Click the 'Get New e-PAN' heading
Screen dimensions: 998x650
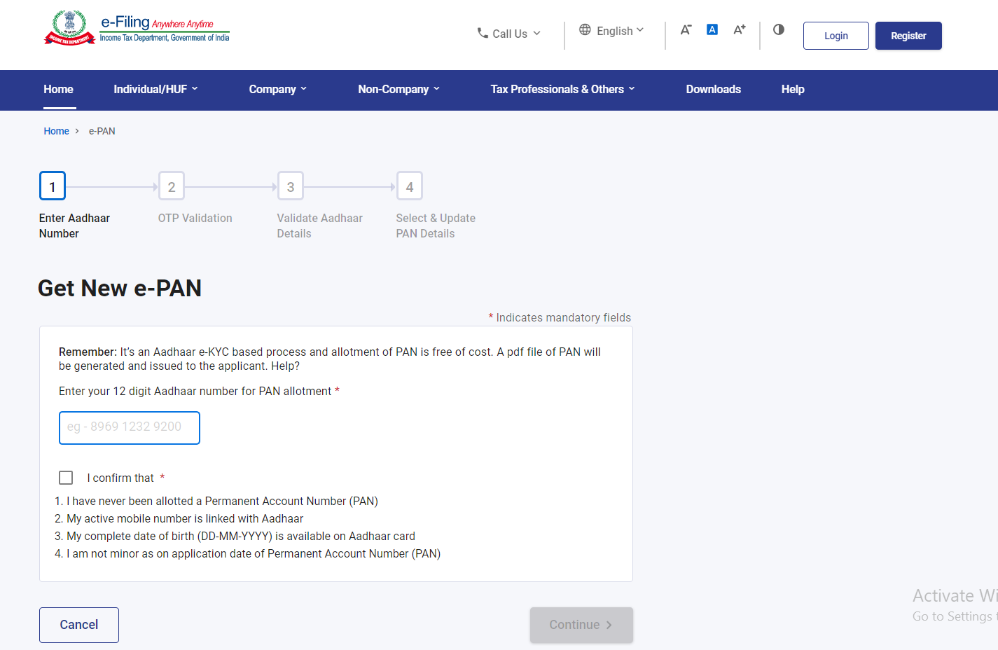(x=120, y=289)
